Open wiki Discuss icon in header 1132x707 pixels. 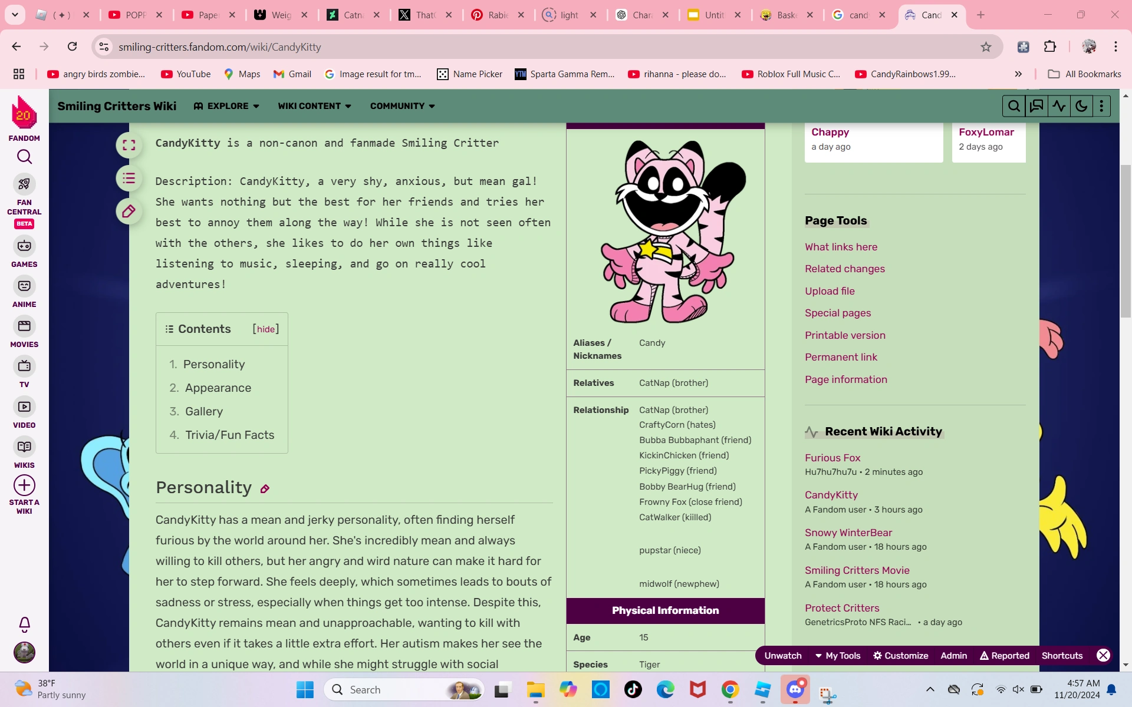[1036, 106]
